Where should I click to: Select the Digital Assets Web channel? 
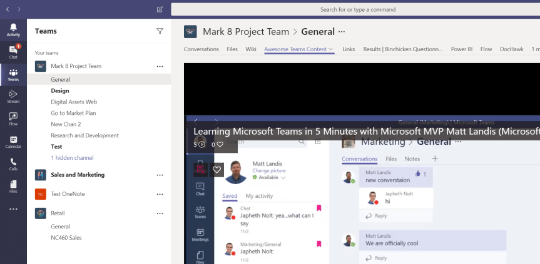pos(74,102)
